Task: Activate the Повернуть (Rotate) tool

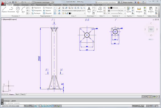Action: pos(47,8)
